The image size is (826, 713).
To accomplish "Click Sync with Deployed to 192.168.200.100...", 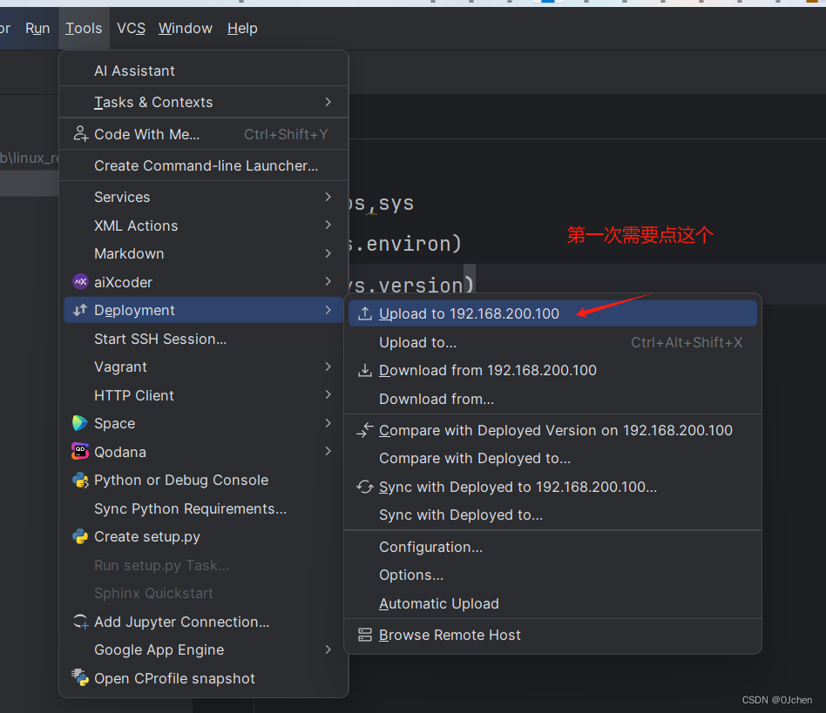I will pos(518,488).
